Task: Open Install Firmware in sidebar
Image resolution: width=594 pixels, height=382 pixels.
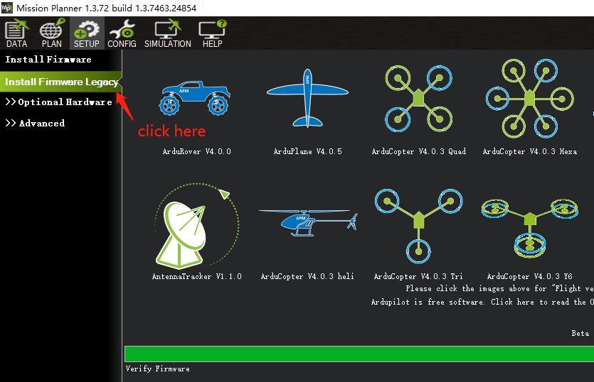Action: (48, 60)
